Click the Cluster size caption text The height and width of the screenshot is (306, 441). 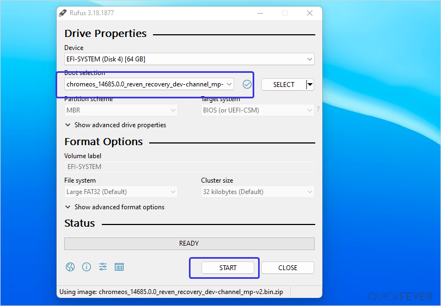coord(217,180)
